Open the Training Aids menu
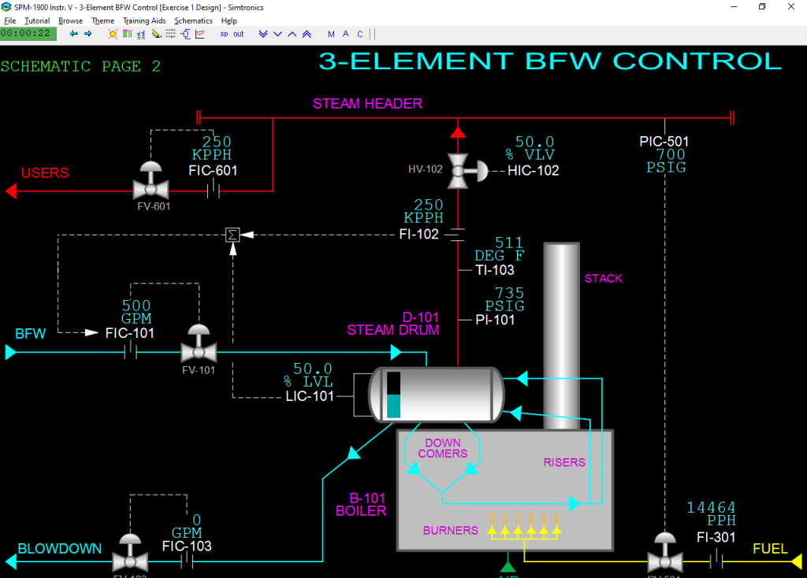This screenshot has width=807, height=578. pos(144,20)
